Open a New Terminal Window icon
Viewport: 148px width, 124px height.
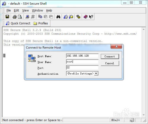point(65,17)
